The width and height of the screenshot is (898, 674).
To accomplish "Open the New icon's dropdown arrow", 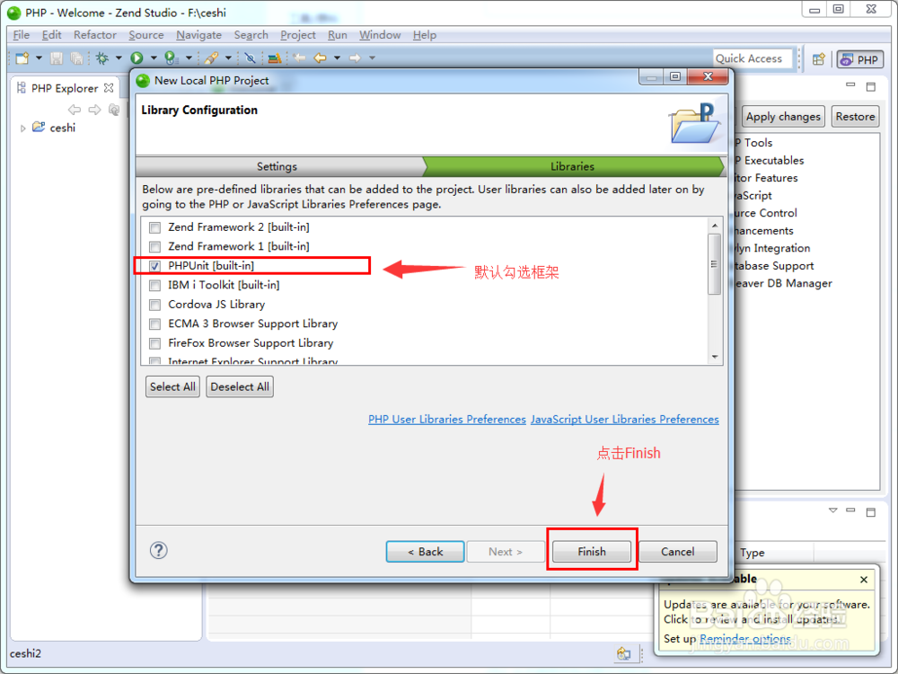I will pos(39,58).
